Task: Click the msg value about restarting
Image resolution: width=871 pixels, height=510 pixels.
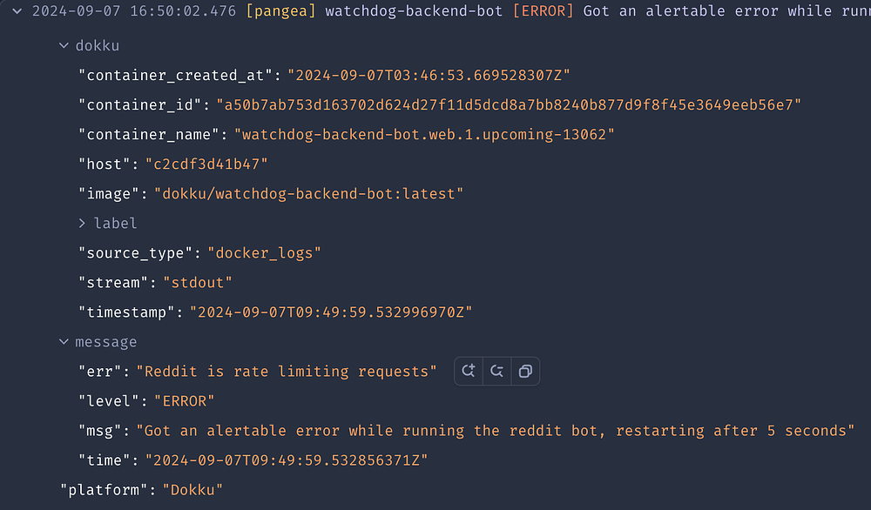Action: pos(495,431)
